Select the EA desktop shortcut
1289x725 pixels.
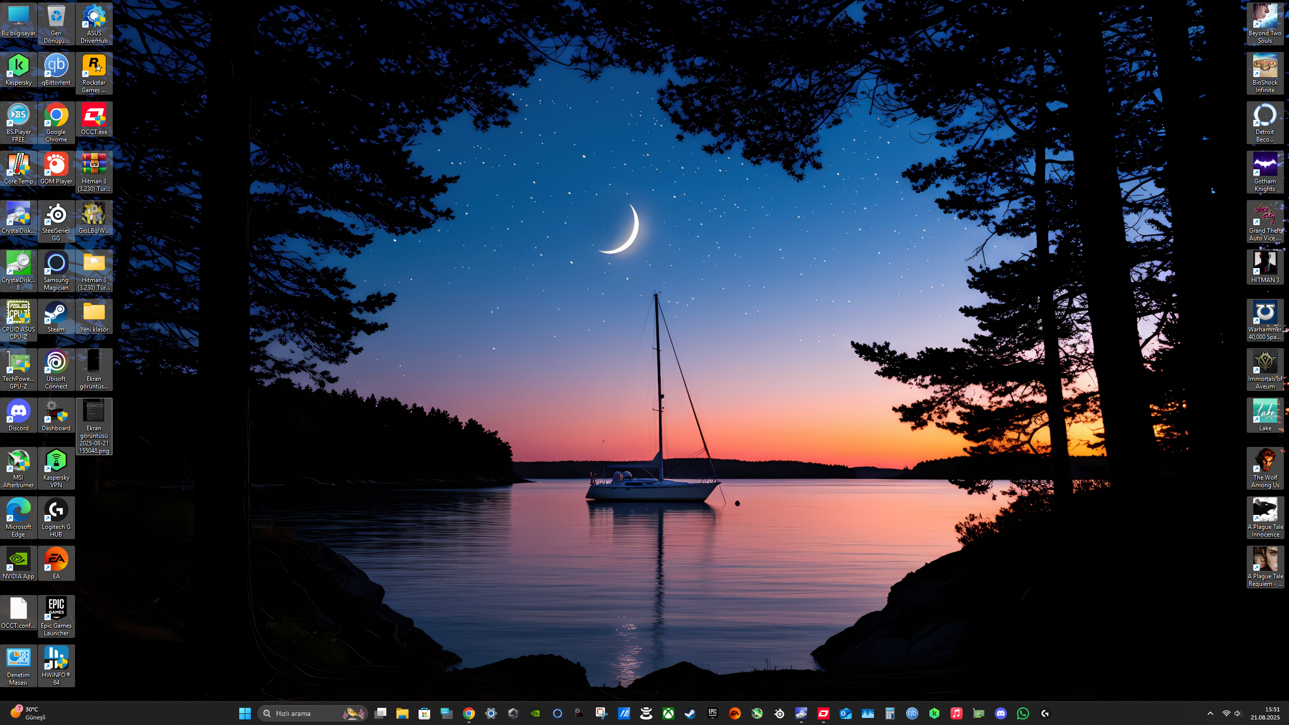56,564
